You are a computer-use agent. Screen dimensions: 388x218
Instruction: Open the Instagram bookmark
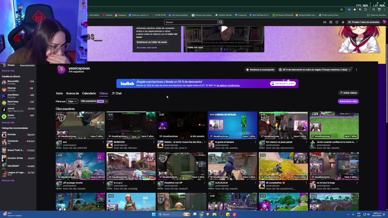120,15
